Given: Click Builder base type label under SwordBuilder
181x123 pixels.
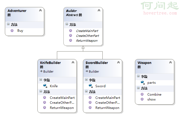Looking at the screenshot, I should click(x=94, y=72).
